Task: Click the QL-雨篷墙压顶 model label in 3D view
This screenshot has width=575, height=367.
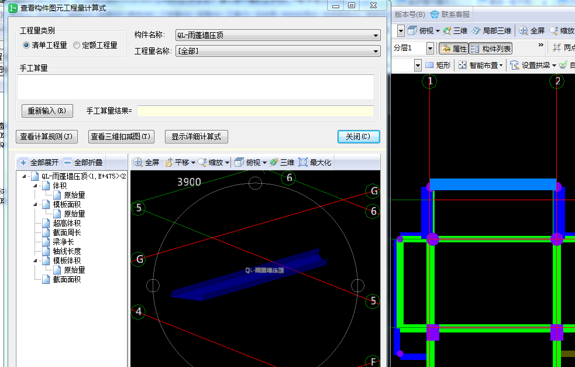Action: (264, 270)
